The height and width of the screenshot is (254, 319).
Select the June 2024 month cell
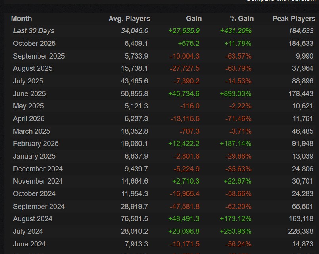[x=29, y=244]
